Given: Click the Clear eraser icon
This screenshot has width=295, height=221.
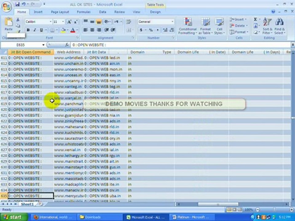Looking at the screenshot, I should 255,32.
